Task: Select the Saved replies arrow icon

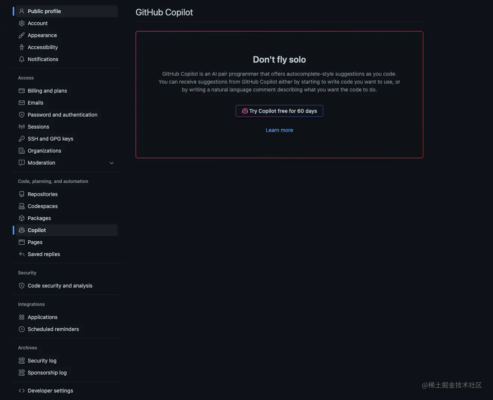Action: (x=21, y=254)
